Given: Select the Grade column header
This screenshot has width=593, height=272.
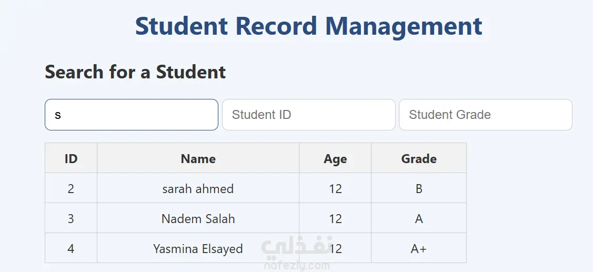Looking at the screenshot, I should pyautogui.click(x=419, y=158).
